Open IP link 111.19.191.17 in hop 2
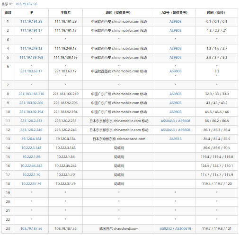This screenshot has height=236, width=240. pos(31,30)
